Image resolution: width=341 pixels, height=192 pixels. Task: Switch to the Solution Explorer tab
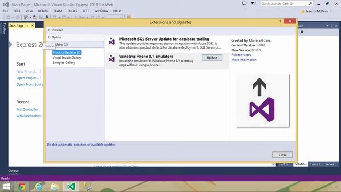coord(301,164)
